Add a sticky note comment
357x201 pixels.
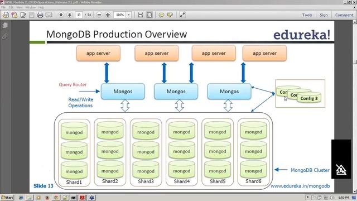[161, 15]
